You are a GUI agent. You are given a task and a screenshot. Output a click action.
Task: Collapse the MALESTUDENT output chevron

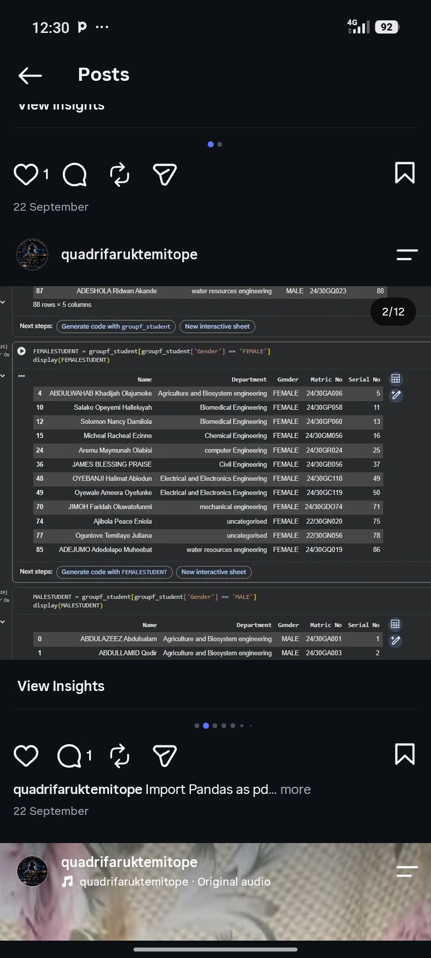3,622
